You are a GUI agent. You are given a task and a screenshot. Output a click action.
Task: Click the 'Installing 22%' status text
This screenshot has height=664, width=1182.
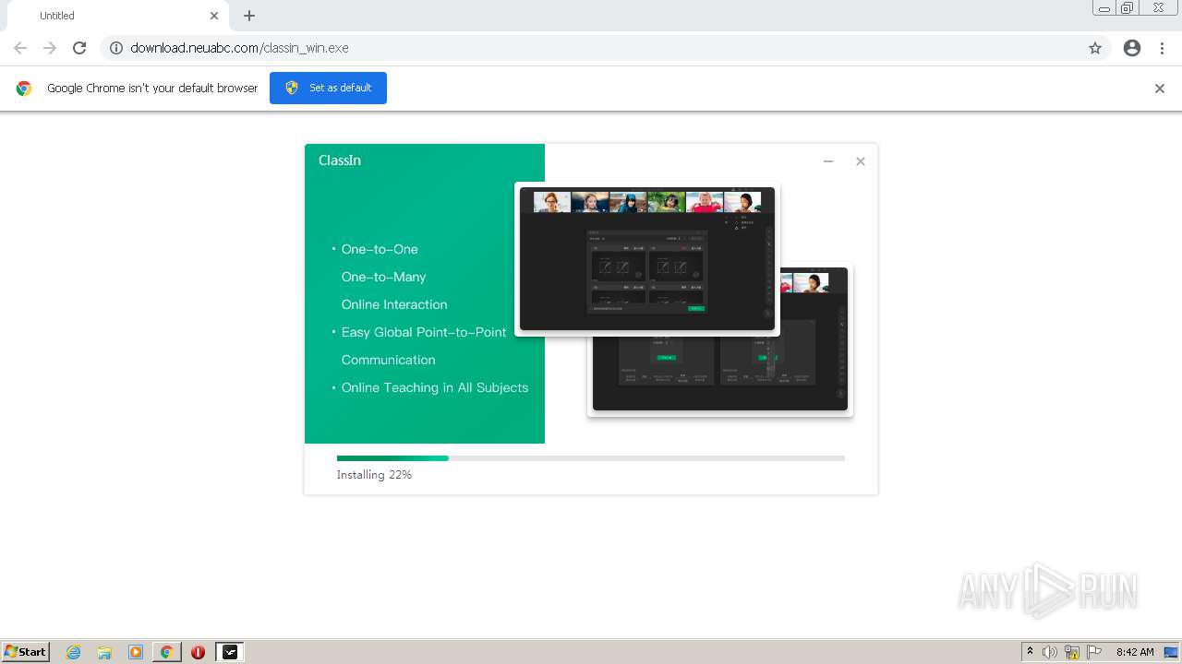(x=374, y=475)
